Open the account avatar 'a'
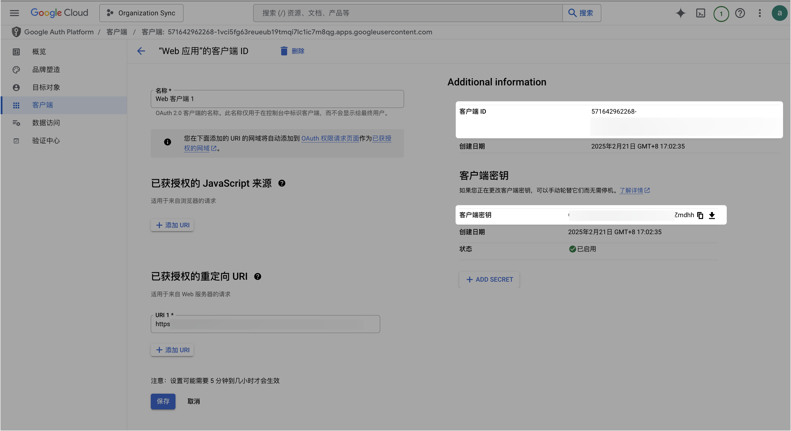The height and width of the screenshot is (431, 791). 779,13
